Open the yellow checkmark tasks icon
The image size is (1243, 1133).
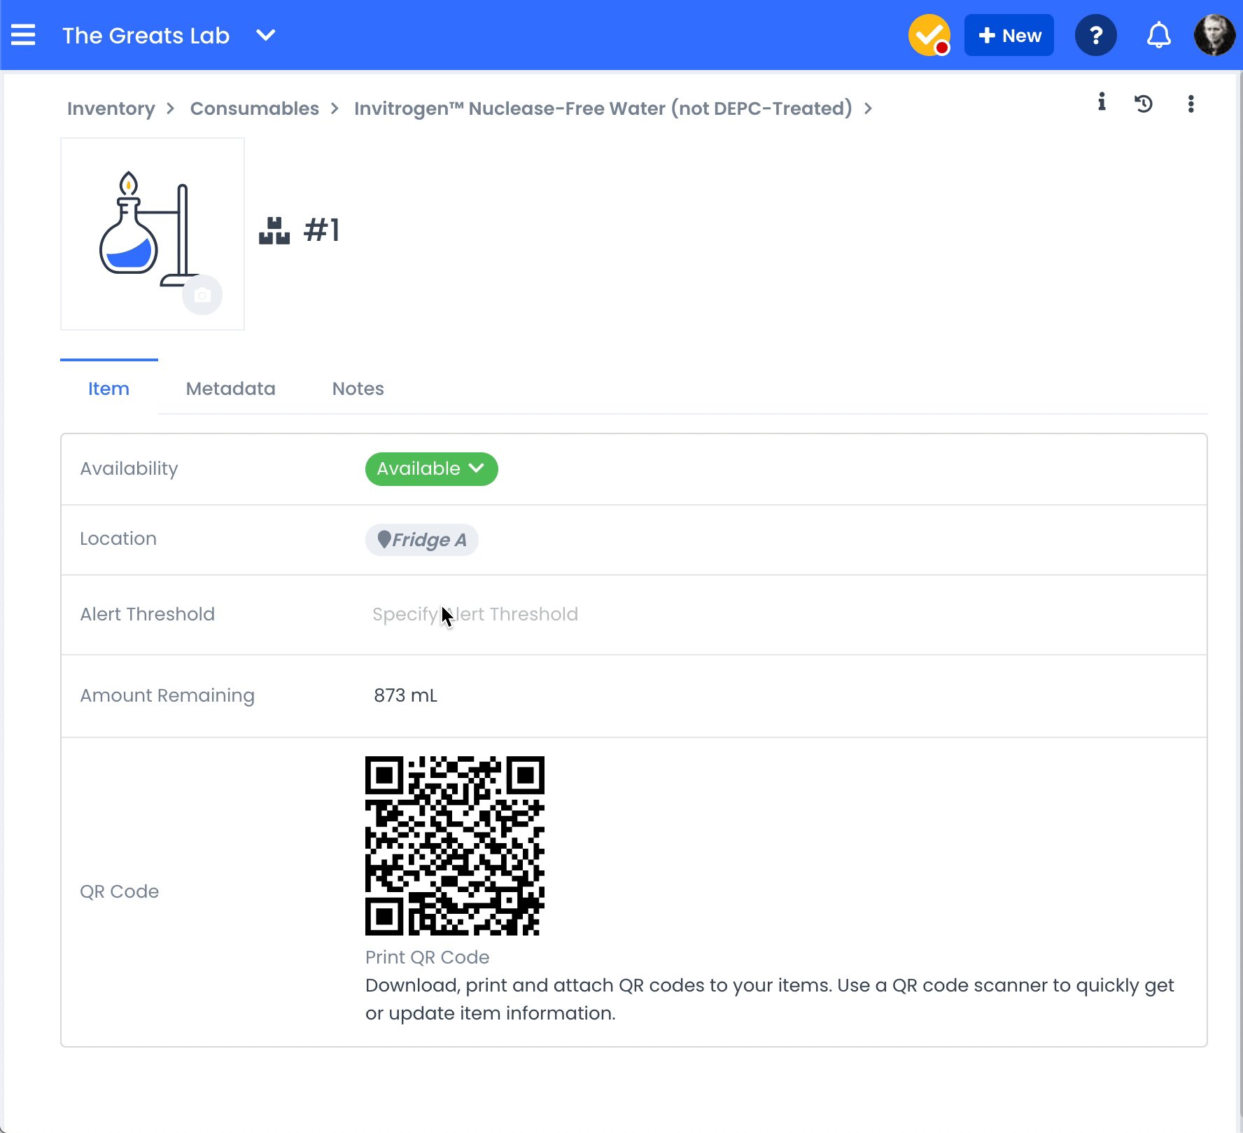pos(929,35)
